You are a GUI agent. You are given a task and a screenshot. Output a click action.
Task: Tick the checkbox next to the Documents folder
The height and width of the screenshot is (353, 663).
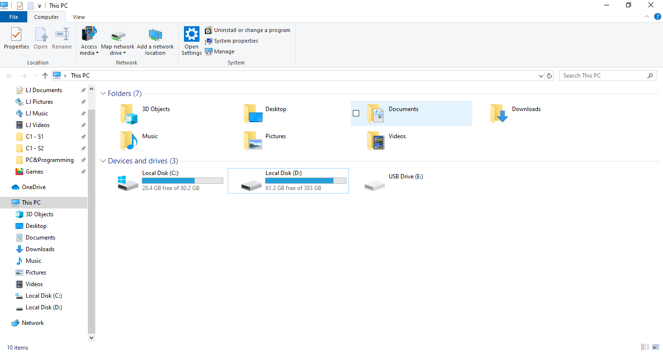356,113
